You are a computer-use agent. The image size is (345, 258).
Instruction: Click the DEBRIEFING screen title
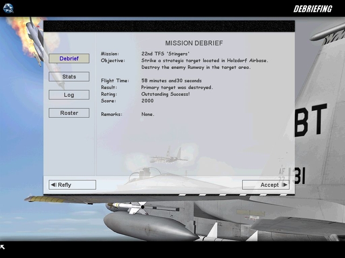pyautogui.click(x=313, y=9)
